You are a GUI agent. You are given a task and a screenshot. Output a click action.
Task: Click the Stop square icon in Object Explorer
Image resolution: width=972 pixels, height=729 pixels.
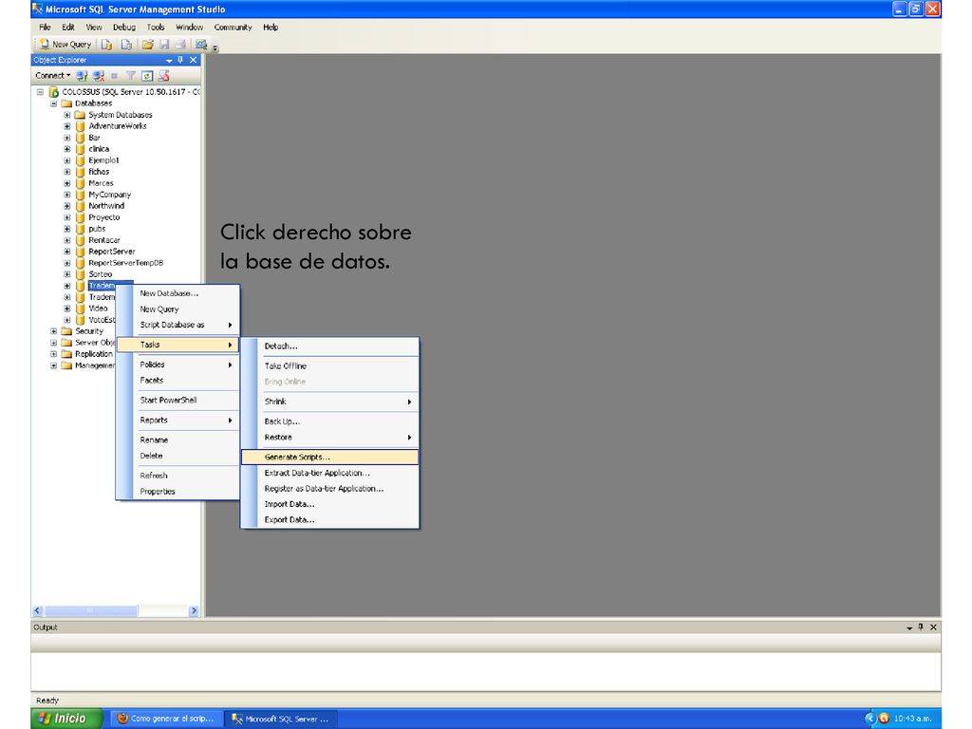pyautogui.click(x=114, y=76)
